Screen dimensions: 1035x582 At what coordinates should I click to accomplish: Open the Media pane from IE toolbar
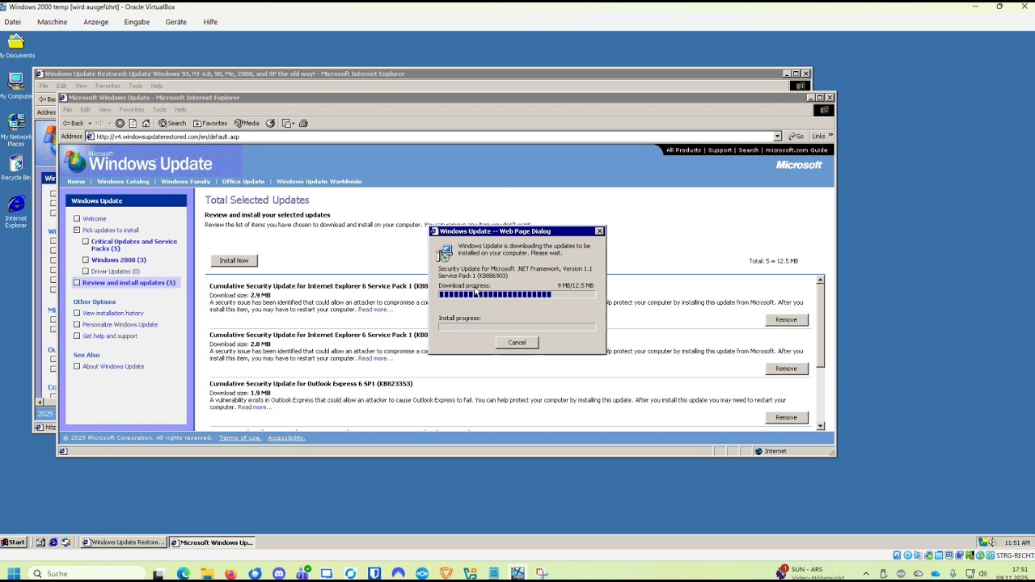tap(247, 123)
